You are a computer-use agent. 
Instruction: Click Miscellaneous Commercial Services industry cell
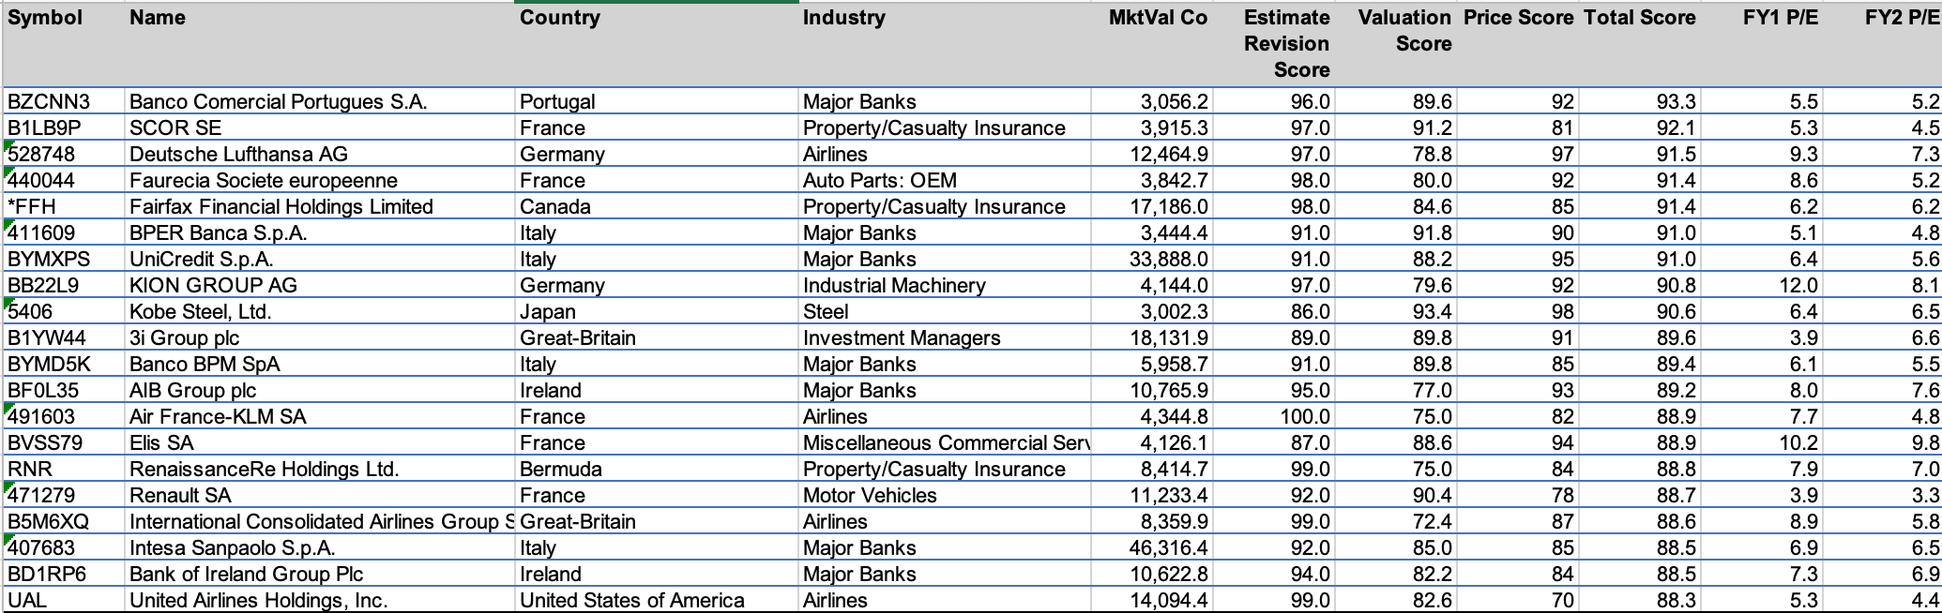(944, 442)
